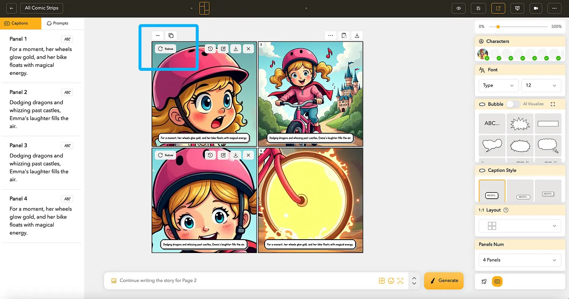The height and width of the screenshot is (299, 569).
Task: Download the comic page using top download icon
Action: pos(357,35)
